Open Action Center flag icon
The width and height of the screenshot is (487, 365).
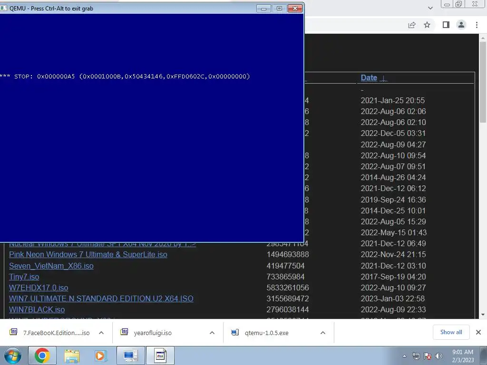428,356
